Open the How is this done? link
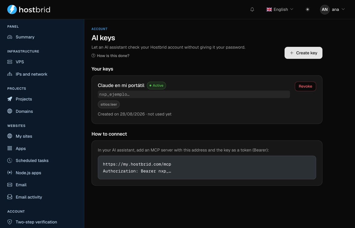This screenshot has height=228, width=355. point(113,55)
